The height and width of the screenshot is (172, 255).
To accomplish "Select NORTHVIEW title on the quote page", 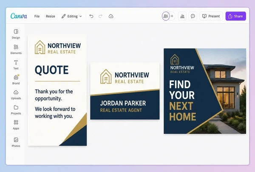I will click(x=64, y=46).
